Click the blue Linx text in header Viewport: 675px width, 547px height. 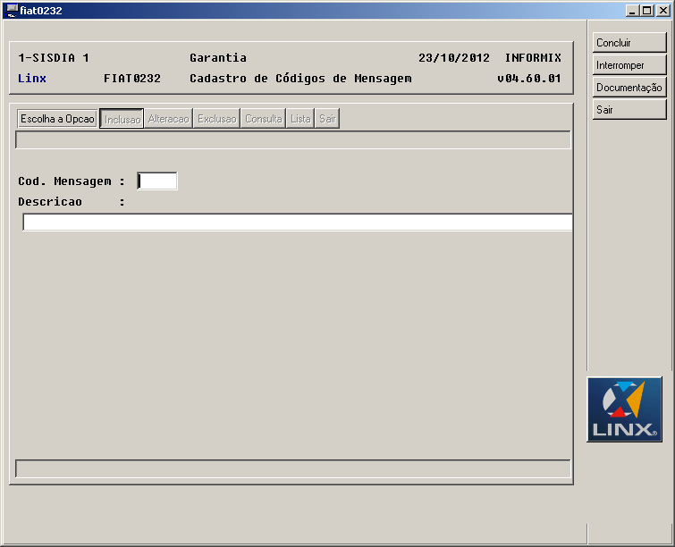[32, 79]
